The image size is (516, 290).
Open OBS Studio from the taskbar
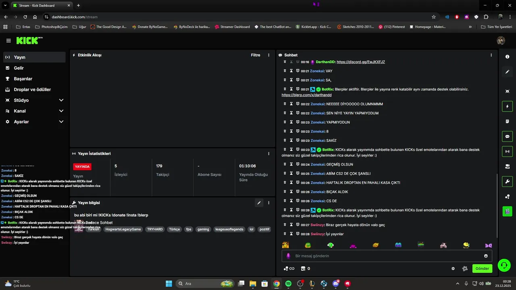[300, 284]
